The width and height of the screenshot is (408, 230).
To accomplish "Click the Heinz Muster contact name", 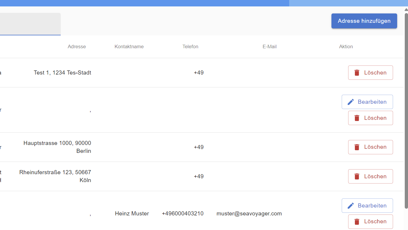I will tap(132, 214).
